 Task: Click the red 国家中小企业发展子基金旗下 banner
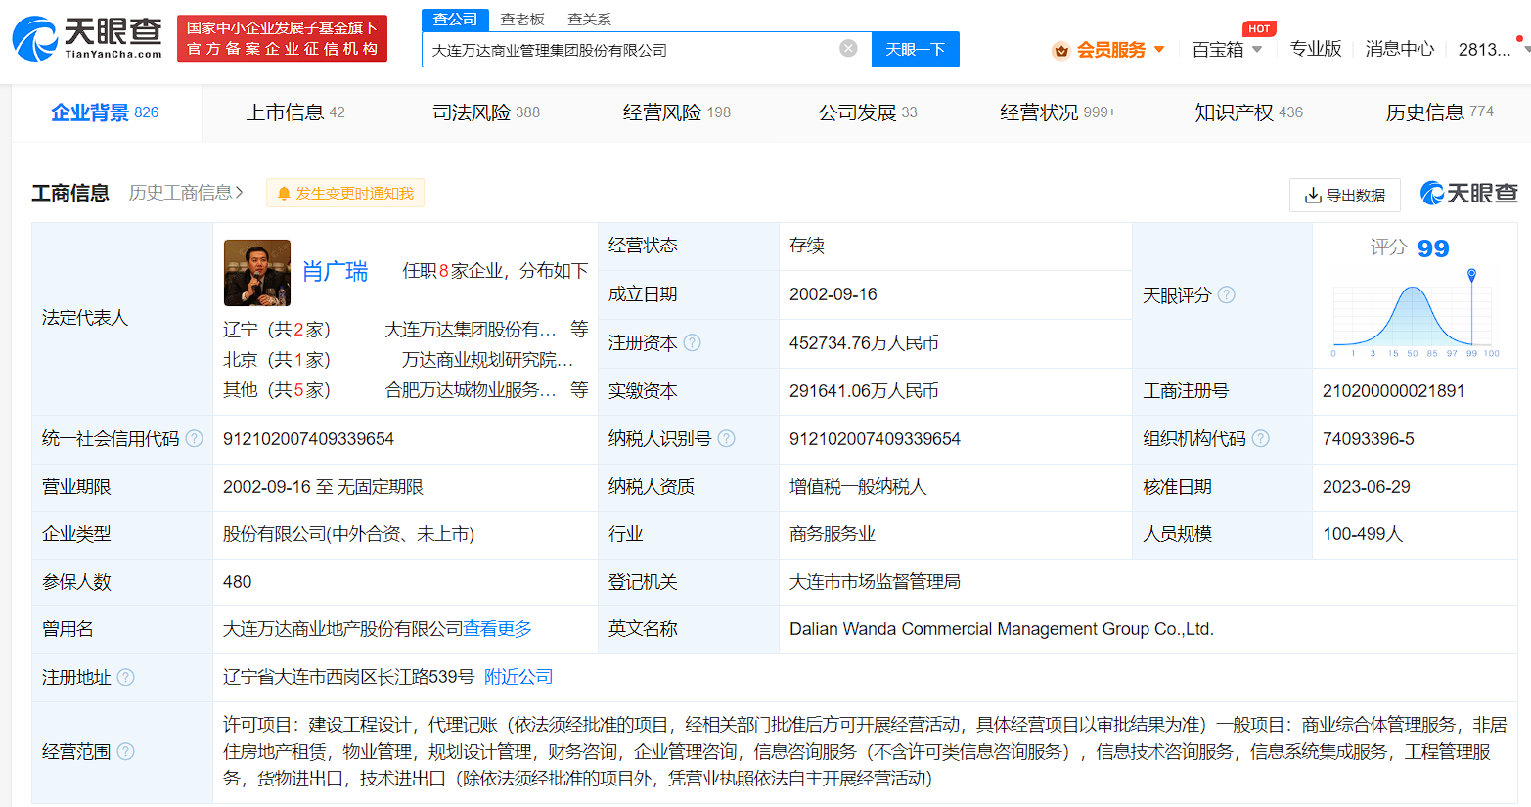(282, 38)
